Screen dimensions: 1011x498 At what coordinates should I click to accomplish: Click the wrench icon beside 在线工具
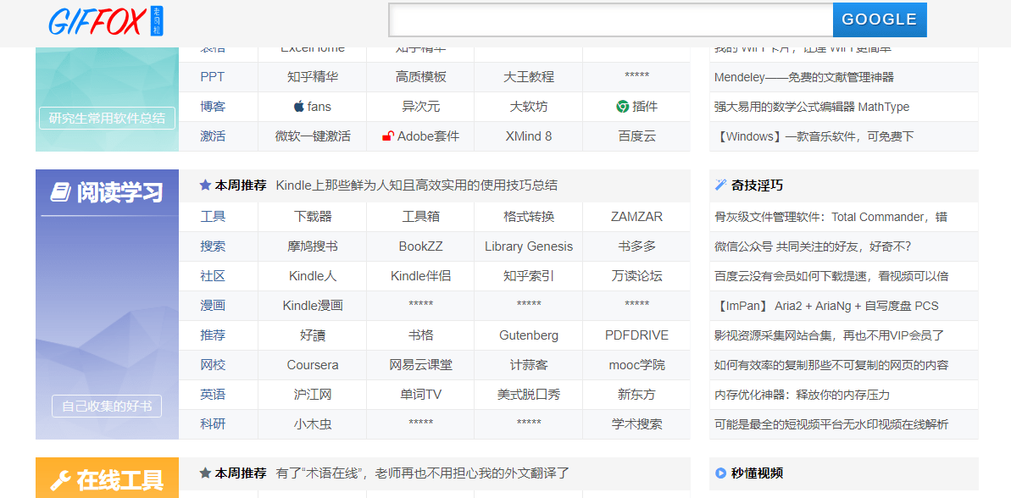coord(60,480)
